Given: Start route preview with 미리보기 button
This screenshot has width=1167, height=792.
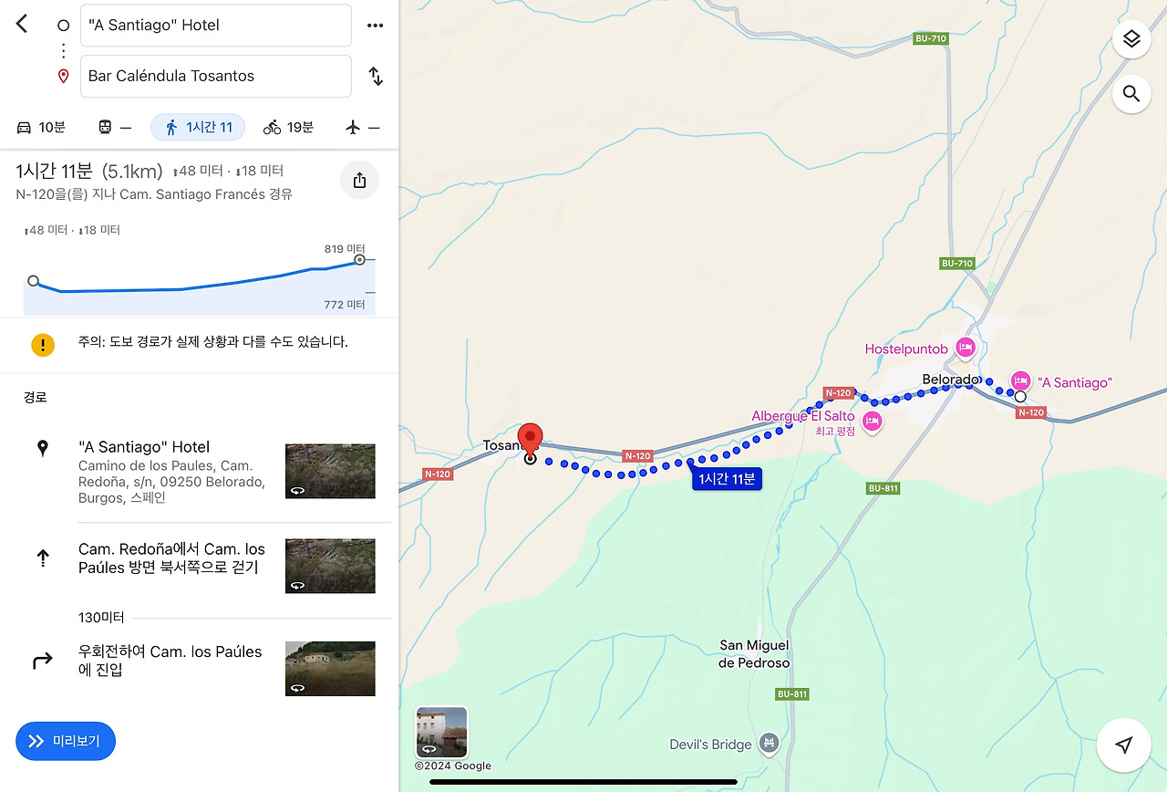Looking at the screenshot, I should click(x=66, y=741).
